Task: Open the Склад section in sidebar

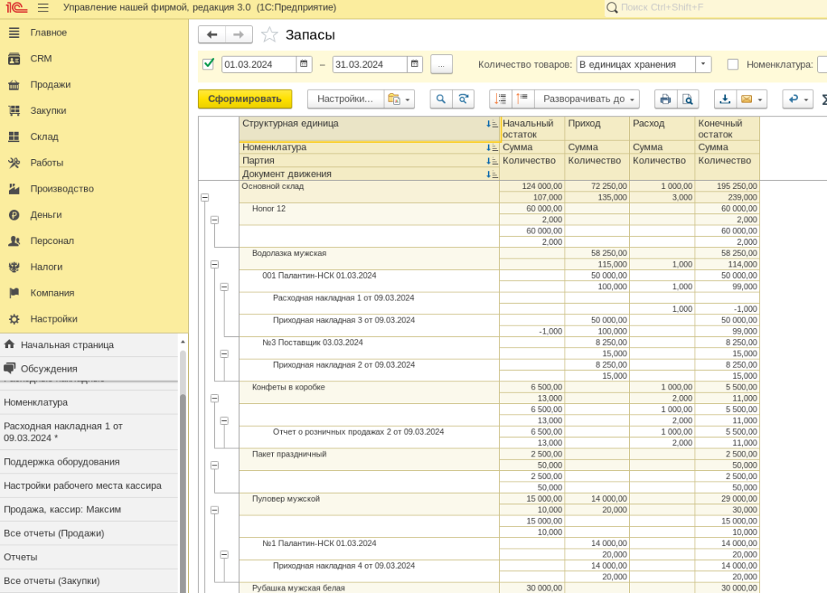Action: click(44, 137)
